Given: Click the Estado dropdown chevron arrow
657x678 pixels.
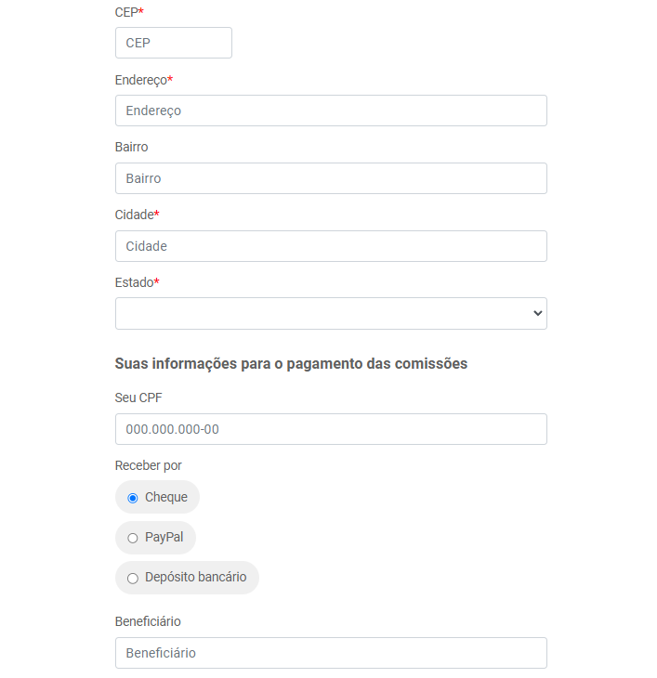Looking at the screenshot, I should click(x=538, y=313).
